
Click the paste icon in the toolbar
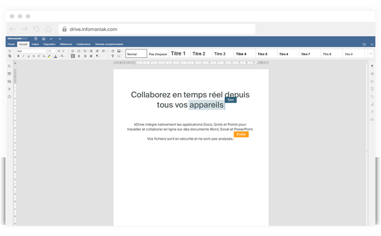[x=9, y=56]
